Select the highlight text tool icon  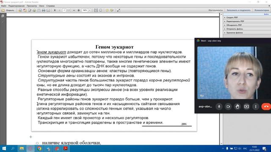[x=112, y=10]
